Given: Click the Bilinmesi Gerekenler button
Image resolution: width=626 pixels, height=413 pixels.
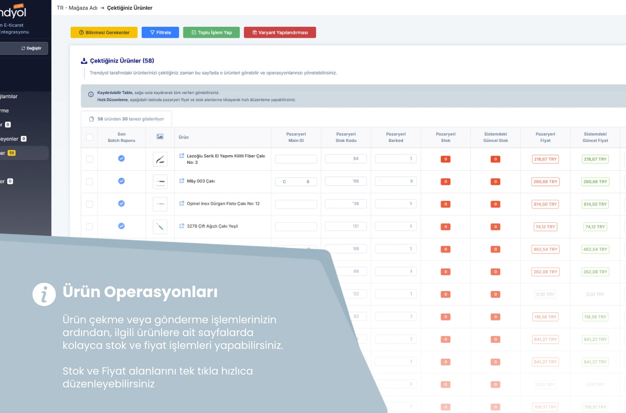Looking at the screenshot, I should click(x=104, y=32).
